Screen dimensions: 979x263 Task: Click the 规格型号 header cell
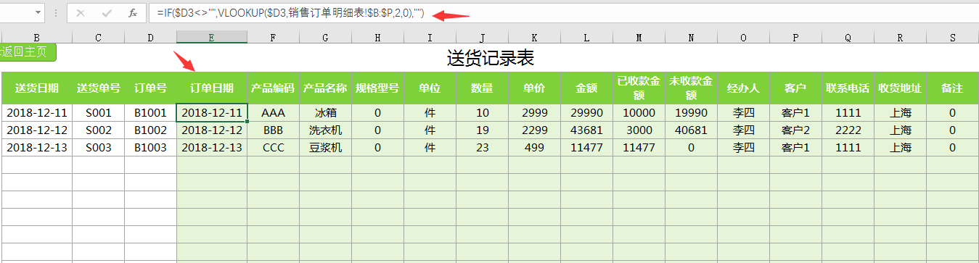click(x=377, y=88)
